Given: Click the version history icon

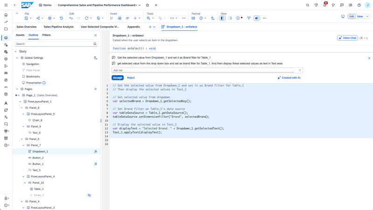Looking at the screenshot, I should coord(62,18).
